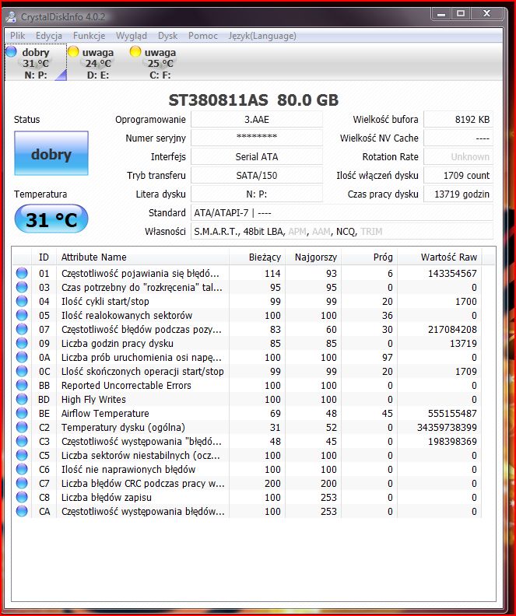Click the ST380811AS 80.0 GB drive title

click(254, 100)
